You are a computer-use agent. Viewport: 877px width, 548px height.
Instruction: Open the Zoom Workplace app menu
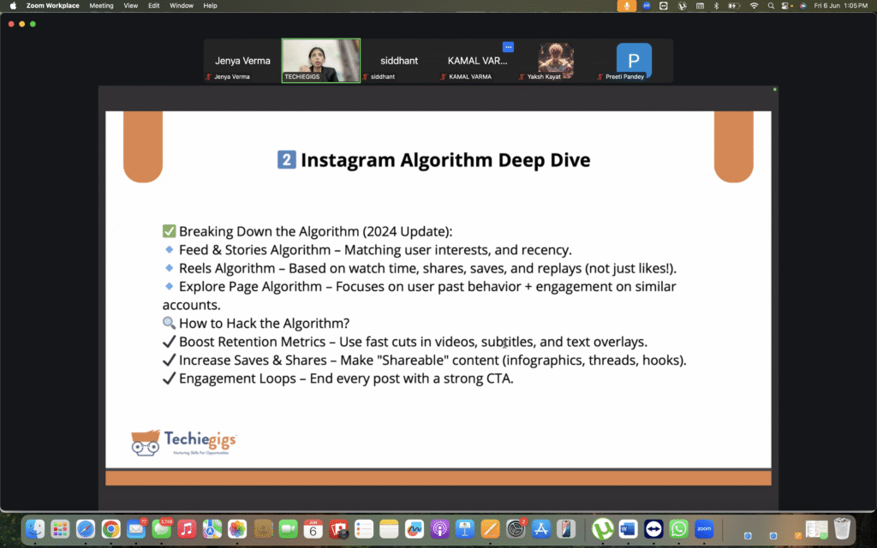(54, 5)
